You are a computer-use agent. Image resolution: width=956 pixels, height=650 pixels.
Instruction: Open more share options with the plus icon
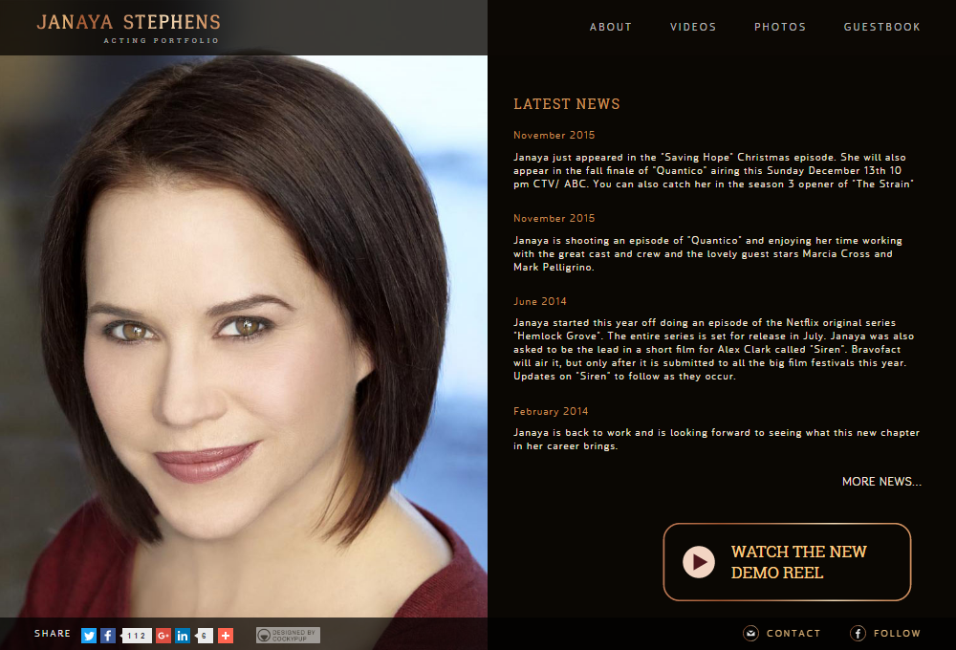click(x=226, y=636)
